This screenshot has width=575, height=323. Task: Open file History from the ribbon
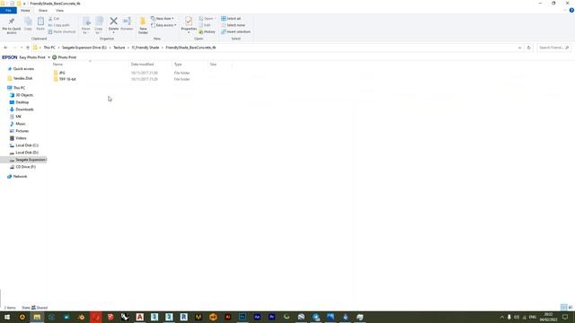[208, 32]
